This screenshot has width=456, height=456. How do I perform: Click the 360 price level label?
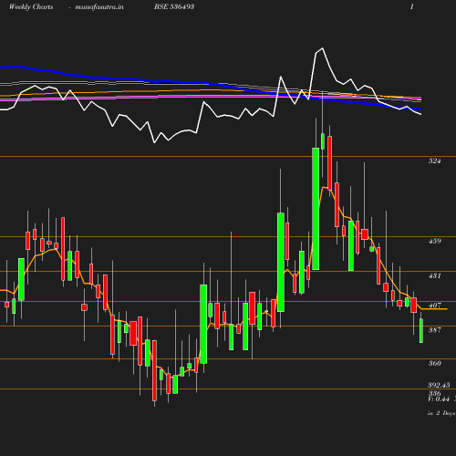click(x=434, y=363)
